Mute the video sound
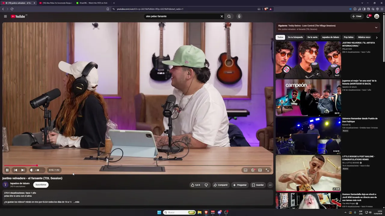 (x=32, y=170)
